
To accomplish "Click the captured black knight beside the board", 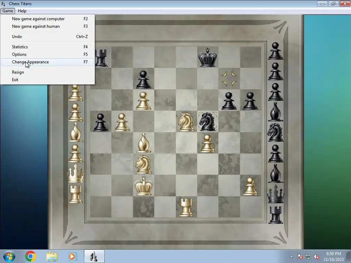I will [275, 133].
